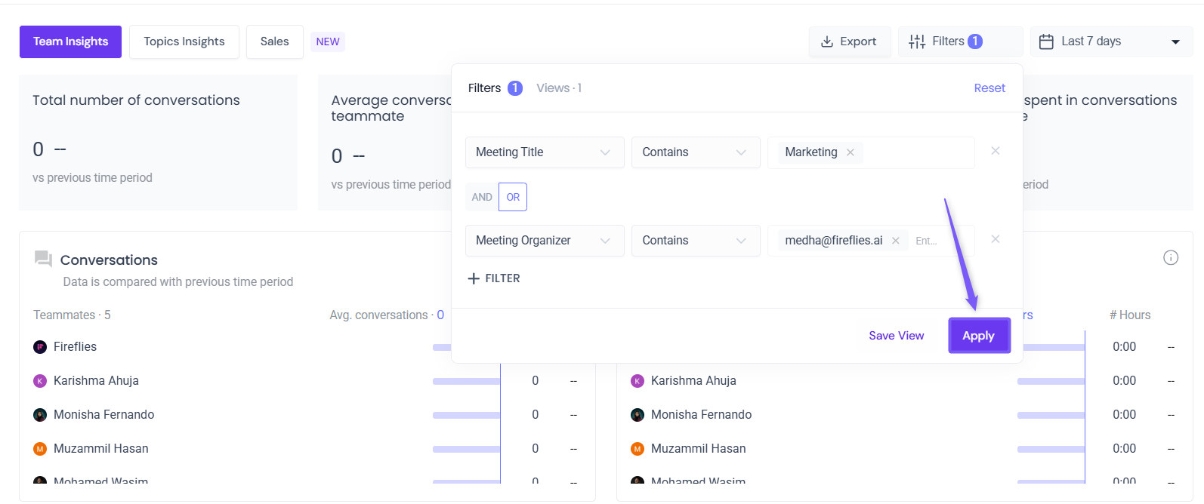Click the info icon in the hours panel
This screenshot has height=504, width=1204.
click(1171, 258)
